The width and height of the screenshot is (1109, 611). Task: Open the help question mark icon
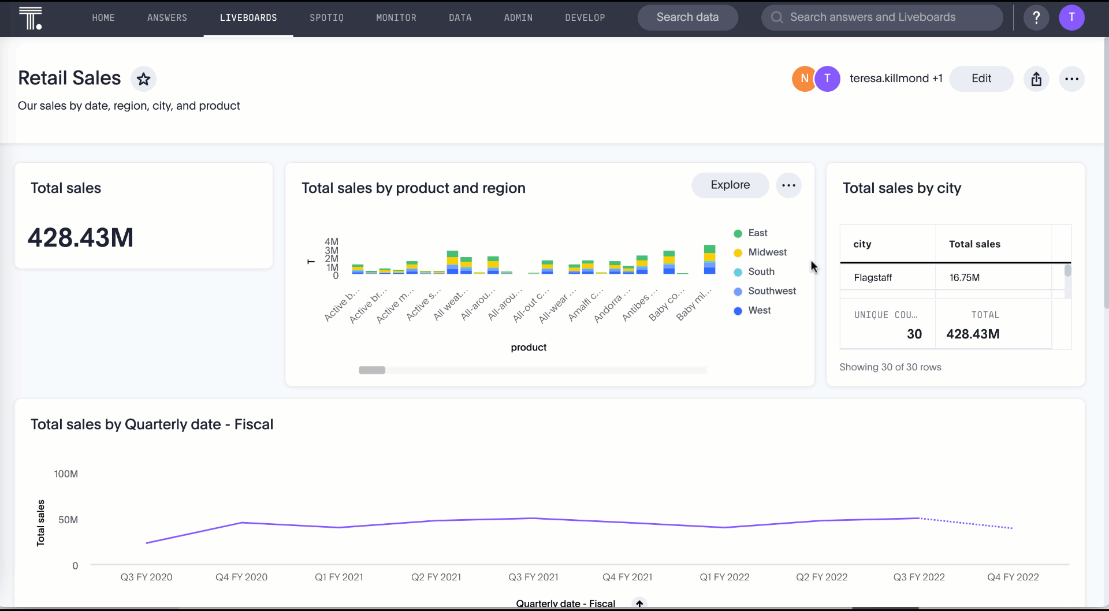1036,17
